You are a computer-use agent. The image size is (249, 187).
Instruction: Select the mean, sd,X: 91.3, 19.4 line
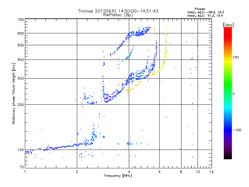coord(205,16)
